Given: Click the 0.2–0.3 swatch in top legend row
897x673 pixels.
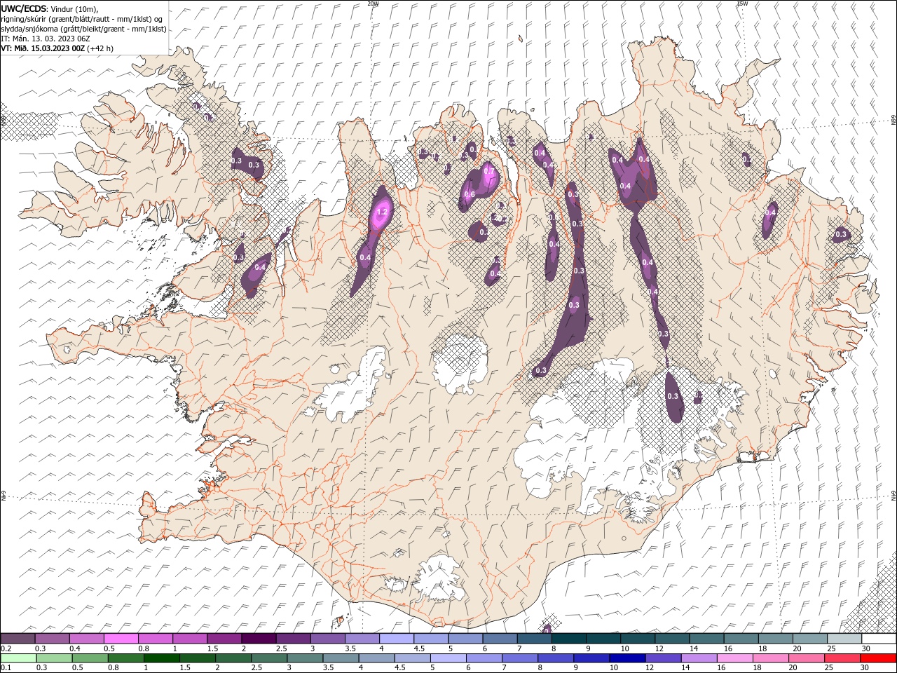Looking at the screenshot, I should point(18,639).
